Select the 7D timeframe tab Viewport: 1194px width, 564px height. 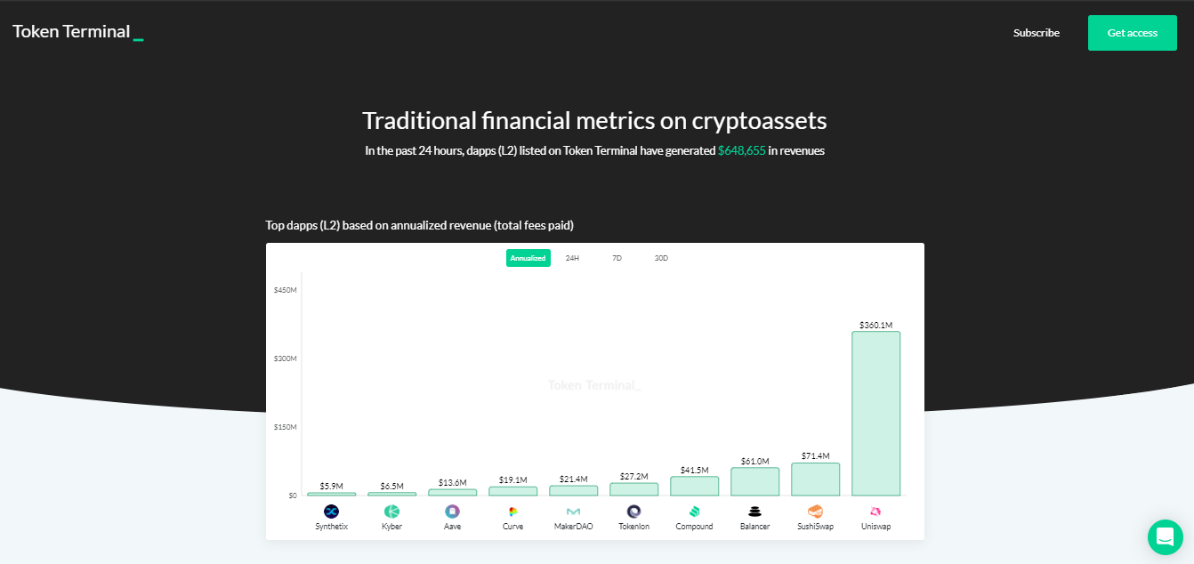click(x=617, y=258)
